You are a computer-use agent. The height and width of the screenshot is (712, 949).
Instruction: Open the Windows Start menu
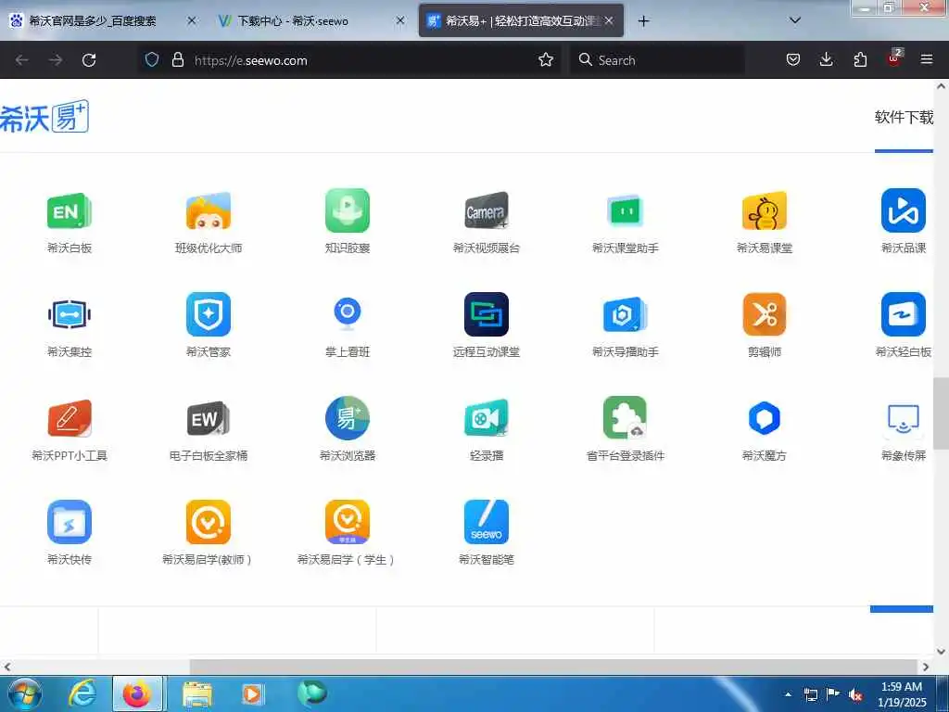click(x=25, y=693)
